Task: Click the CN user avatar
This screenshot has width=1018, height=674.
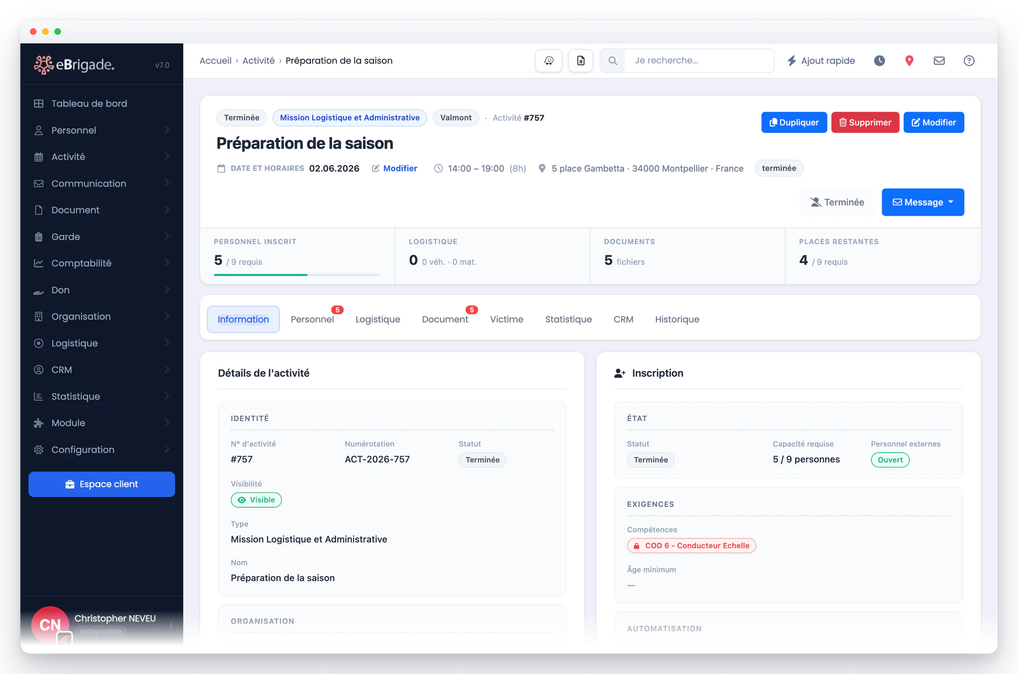Action: click(49, 625)
